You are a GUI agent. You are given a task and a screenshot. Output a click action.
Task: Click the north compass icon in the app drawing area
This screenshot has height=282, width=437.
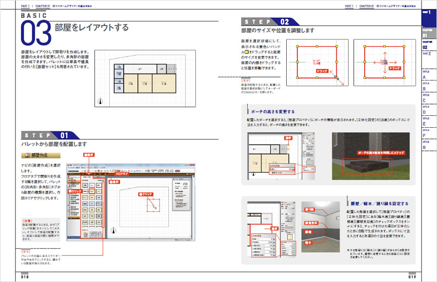[x=113, y=230]
